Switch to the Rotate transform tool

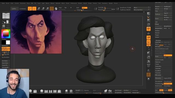(47, 8)
